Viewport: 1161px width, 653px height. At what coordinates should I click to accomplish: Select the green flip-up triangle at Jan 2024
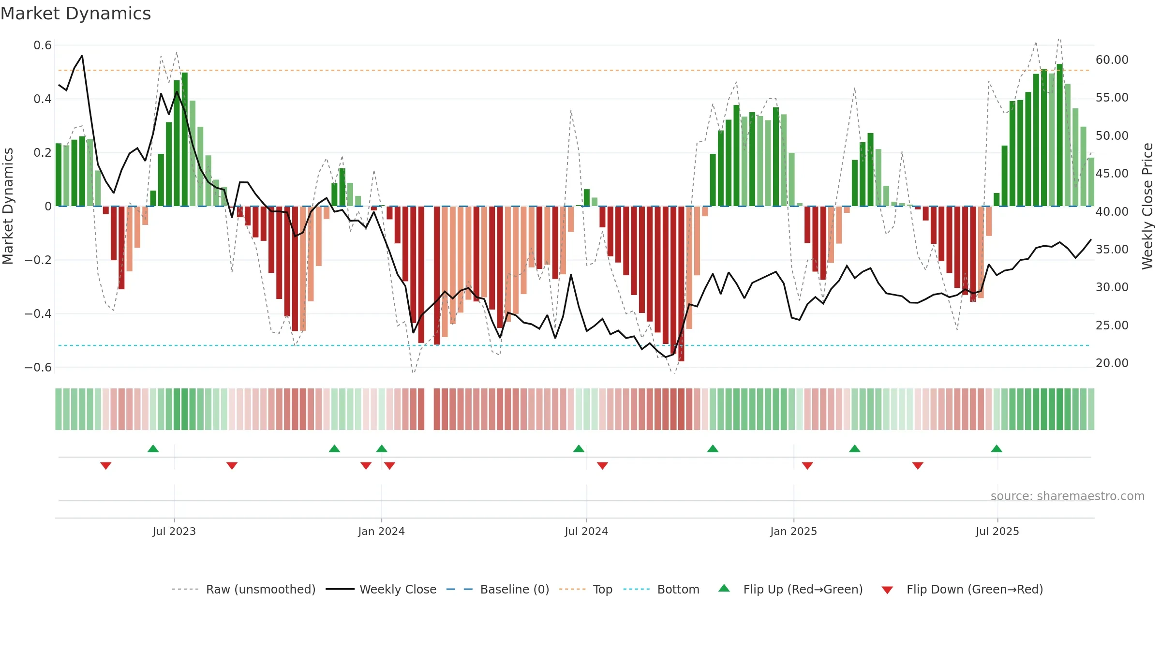382,448
